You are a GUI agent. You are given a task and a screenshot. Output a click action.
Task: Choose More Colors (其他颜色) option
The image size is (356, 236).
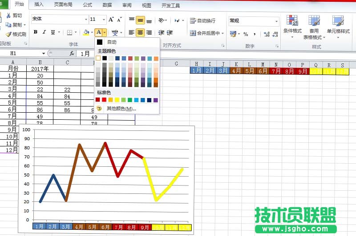pyautogui.click(x=121, y=109)
